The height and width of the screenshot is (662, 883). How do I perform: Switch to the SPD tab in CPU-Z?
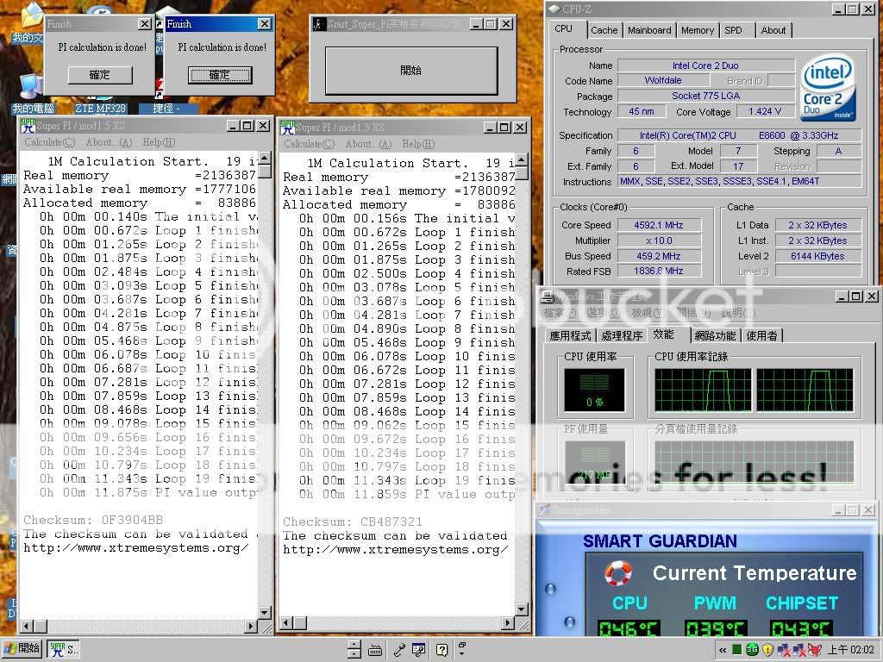(733, 30)
